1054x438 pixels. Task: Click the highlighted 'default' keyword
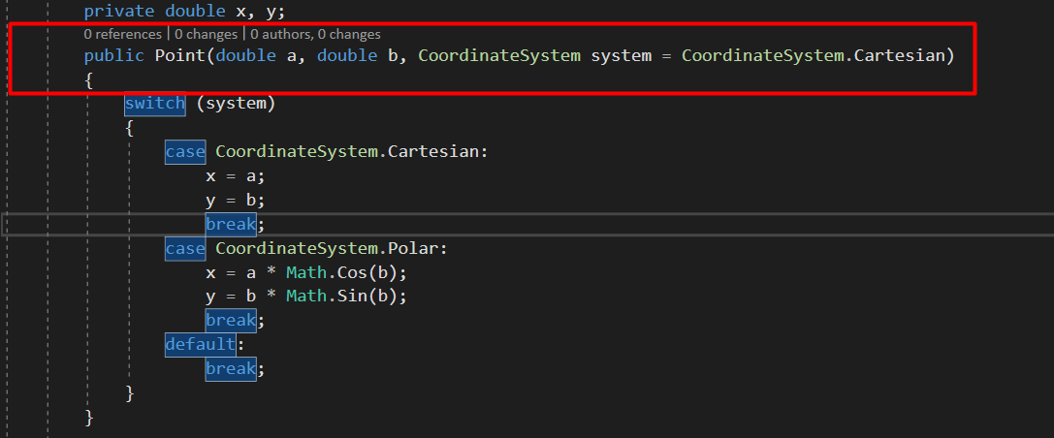tap(201, 345)
